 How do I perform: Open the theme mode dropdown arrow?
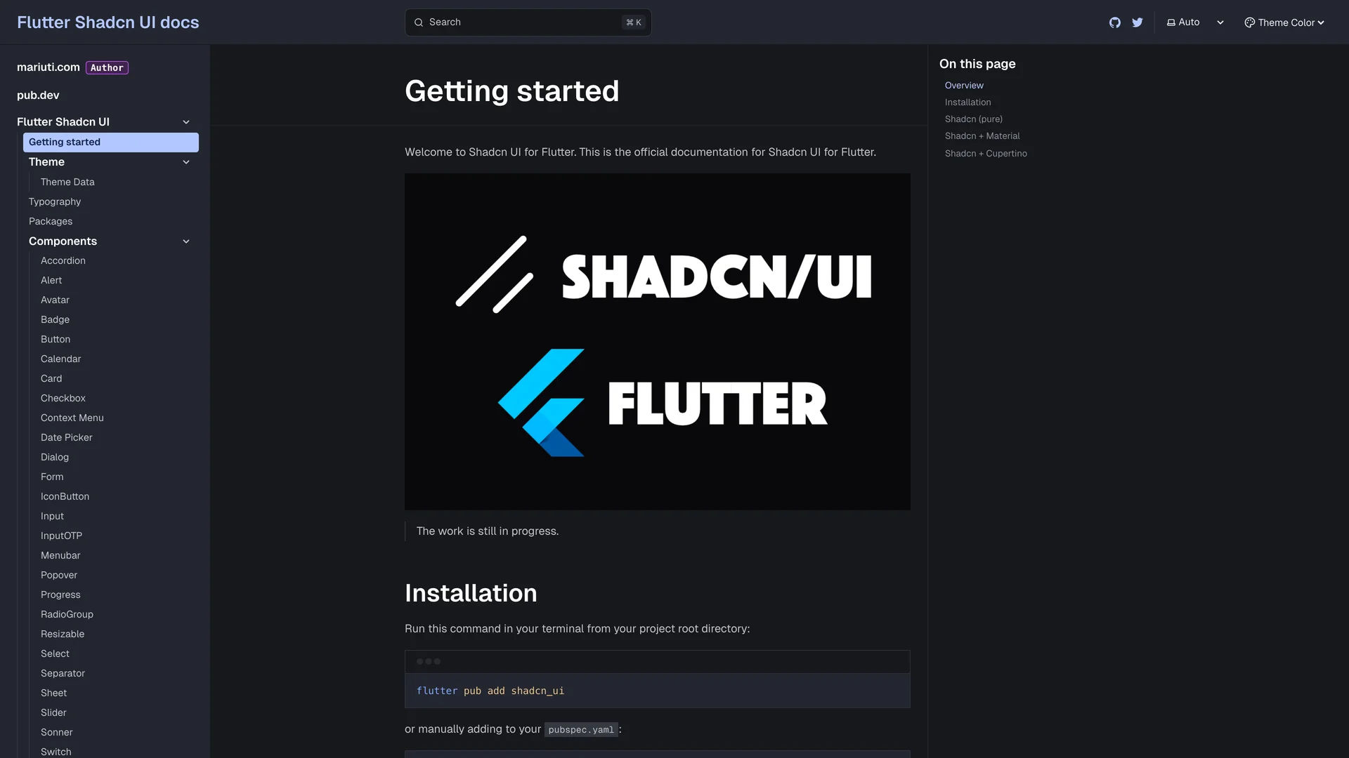pos(1220,22)
